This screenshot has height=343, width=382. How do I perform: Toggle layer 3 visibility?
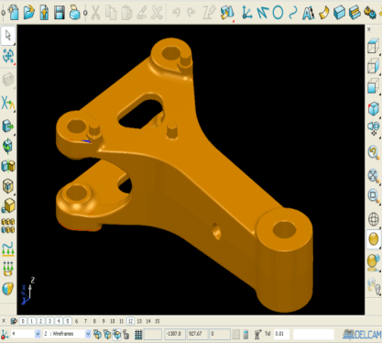coord(49,321)
